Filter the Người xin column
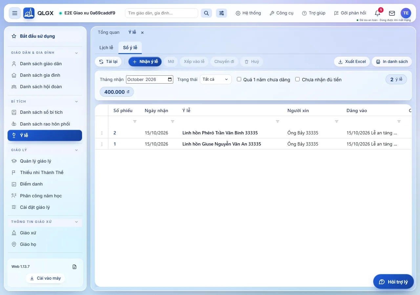The image size is (420, 295). tap(337, 122)
